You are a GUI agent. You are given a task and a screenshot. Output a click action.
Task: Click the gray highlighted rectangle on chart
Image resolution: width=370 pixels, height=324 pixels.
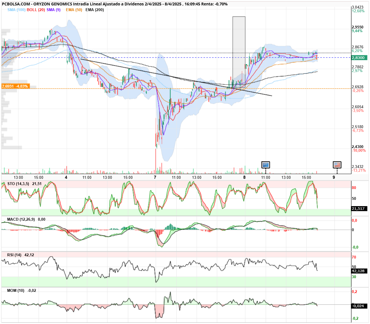coord(239,51)
